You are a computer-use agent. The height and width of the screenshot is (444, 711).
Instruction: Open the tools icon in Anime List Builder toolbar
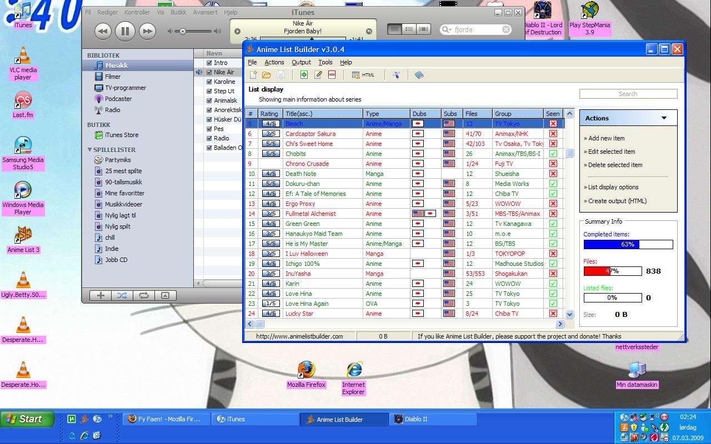coord(396,75)
